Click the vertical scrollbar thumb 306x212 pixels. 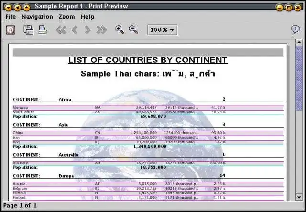click(299, 78)
